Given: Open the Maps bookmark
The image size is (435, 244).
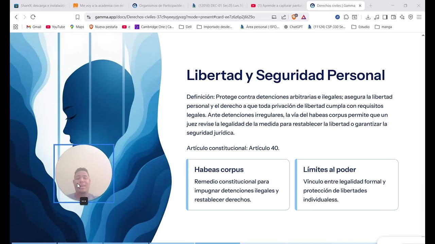Looking at the screenshot, I should click(77, 27).
